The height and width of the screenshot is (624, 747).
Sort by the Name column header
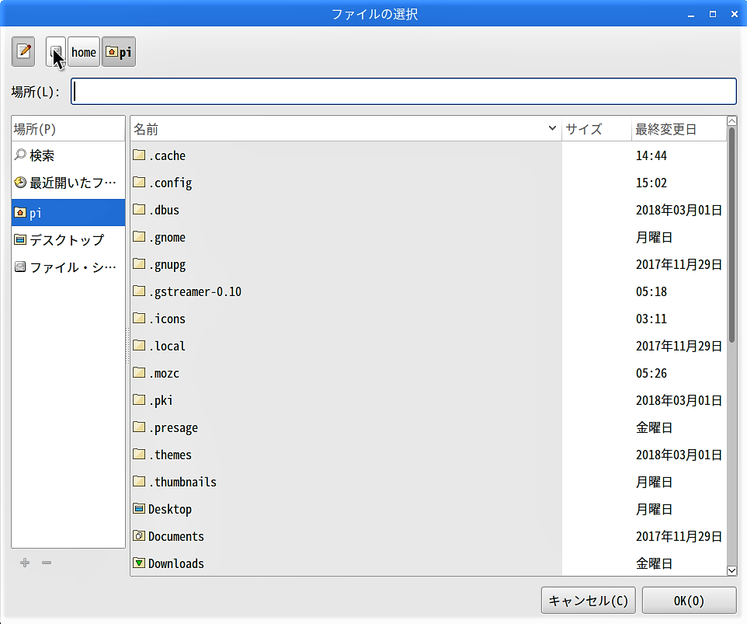pyautogui.click(x=346, y=129)
